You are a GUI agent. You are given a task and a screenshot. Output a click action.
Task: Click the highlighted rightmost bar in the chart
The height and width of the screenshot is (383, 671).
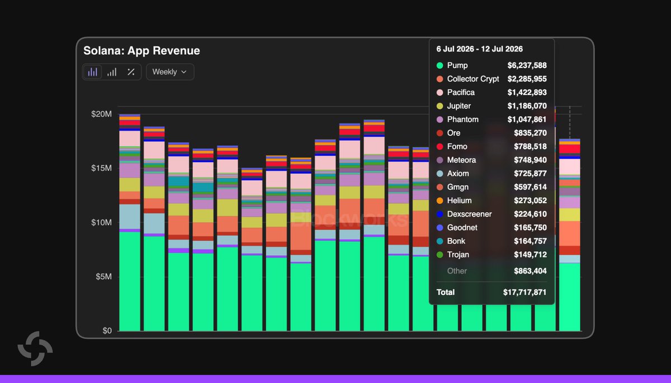pyautogui.click(x=570, y=235)
